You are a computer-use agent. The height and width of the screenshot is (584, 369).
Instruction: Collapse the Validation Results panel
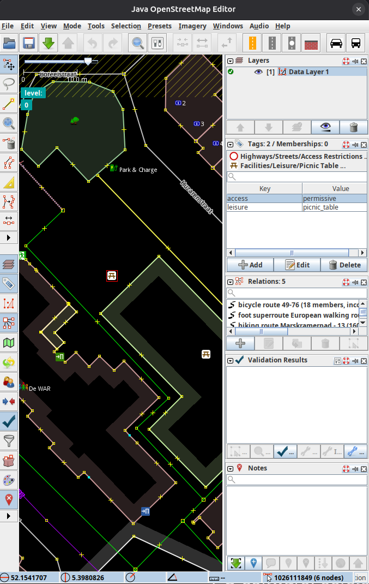click(231, 360)
